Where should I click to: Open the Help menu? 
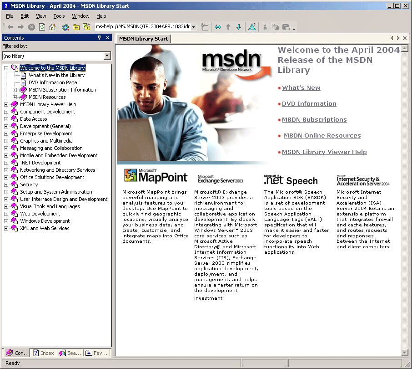pos(101,16)
